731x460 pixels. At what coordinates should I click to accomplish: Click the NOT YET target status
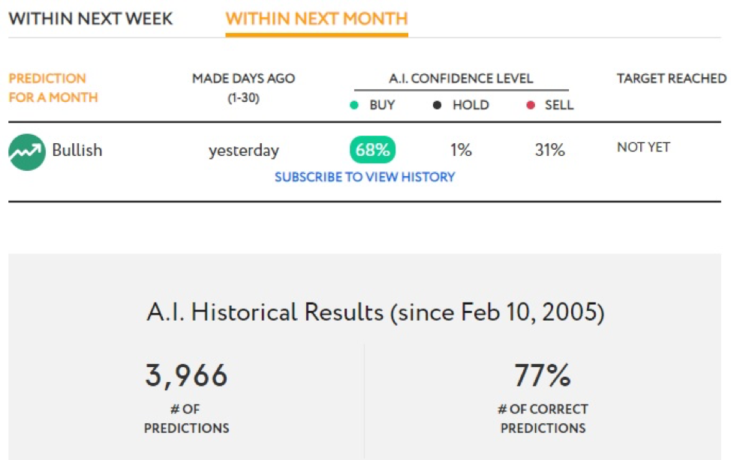click(643, 147)
